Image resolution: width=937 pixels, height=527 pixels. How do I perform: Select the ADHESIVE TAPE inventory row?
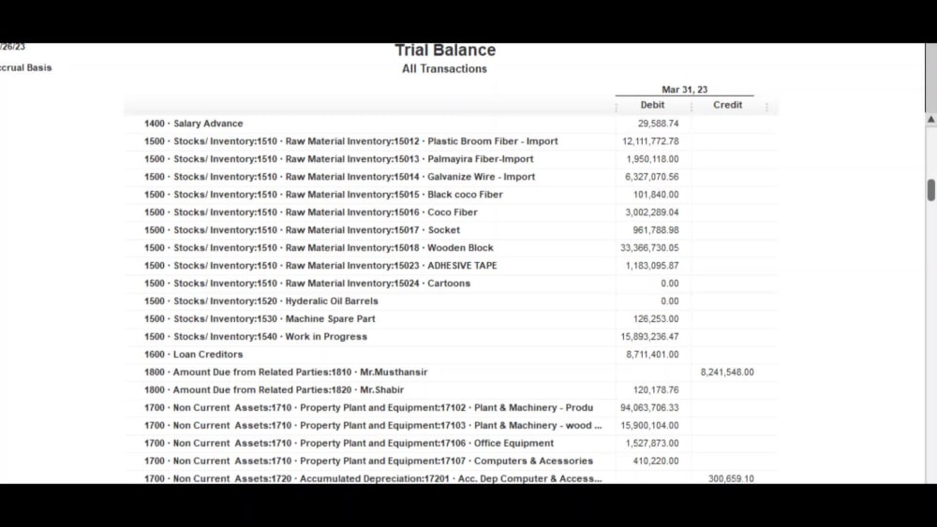pos(452,266)
